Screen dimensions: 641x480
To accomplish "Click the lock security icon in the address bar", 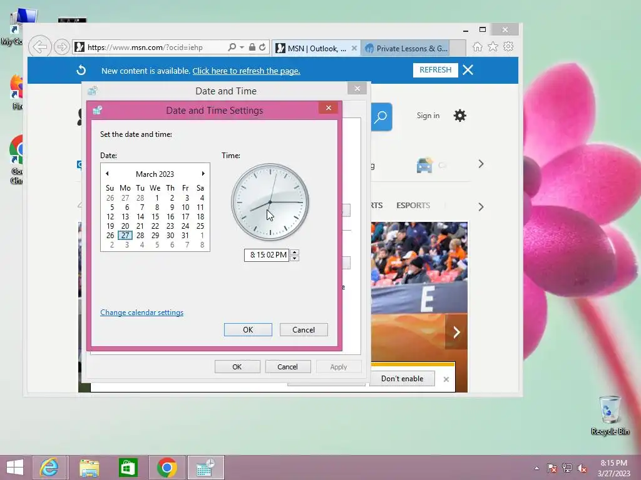I will point(252,47).
